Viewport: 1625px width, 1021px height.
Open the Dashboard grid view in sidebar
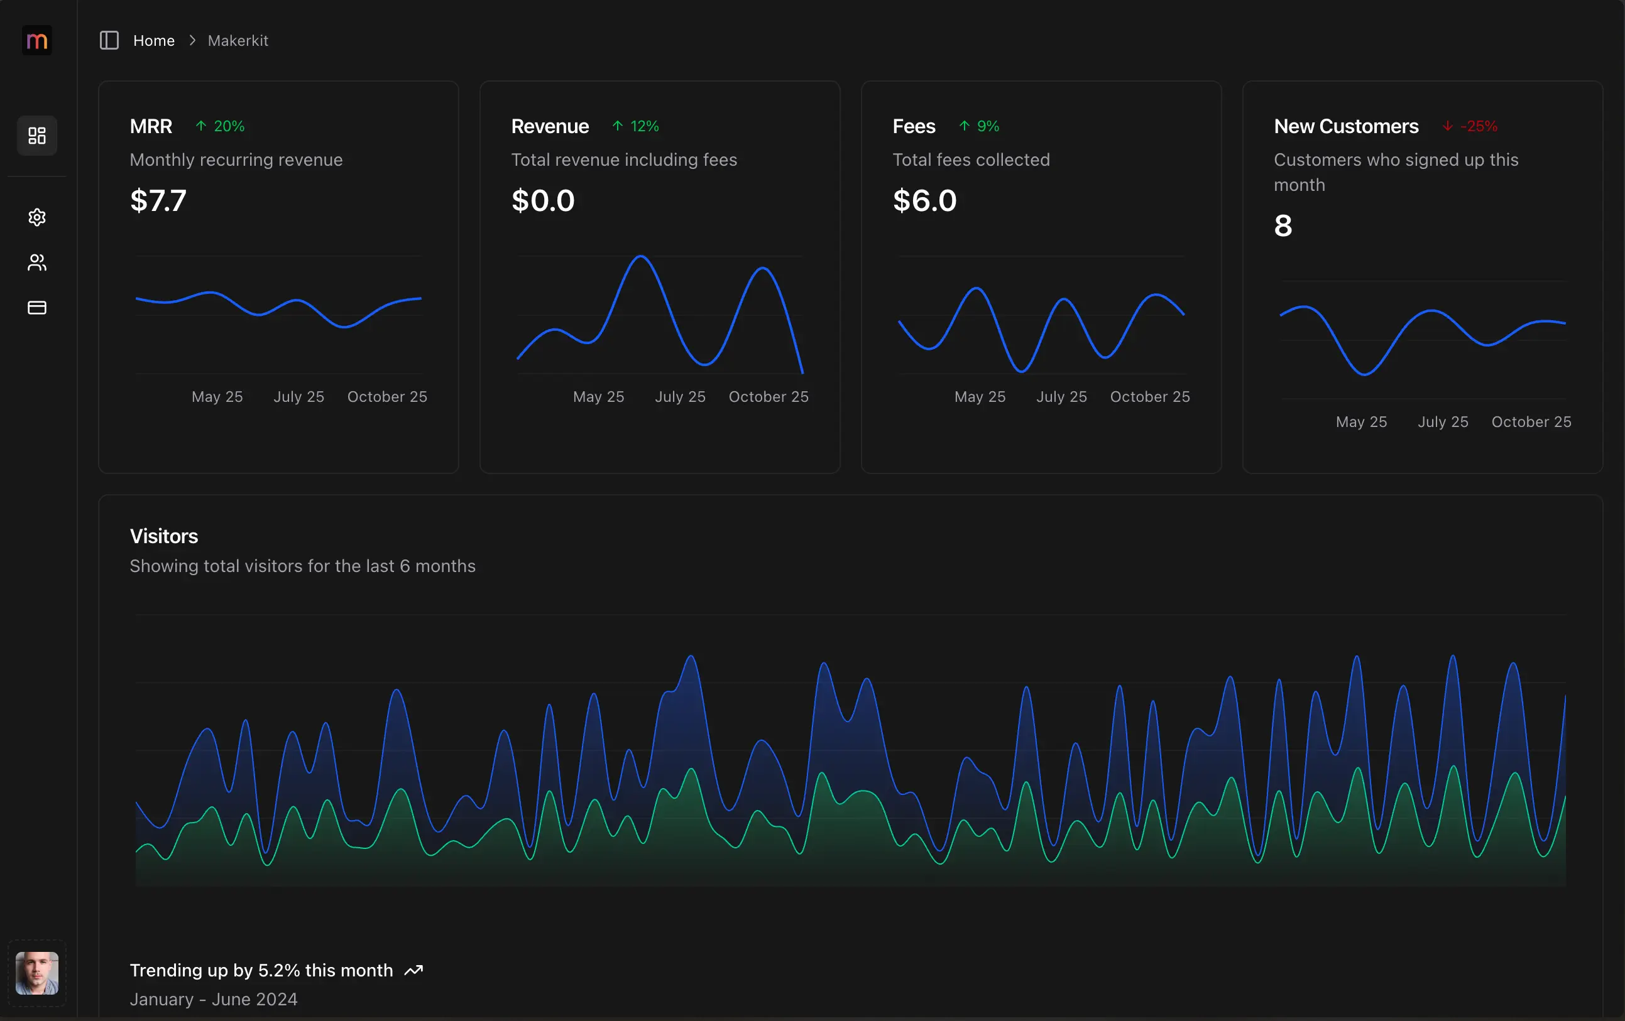click(36, 135)
